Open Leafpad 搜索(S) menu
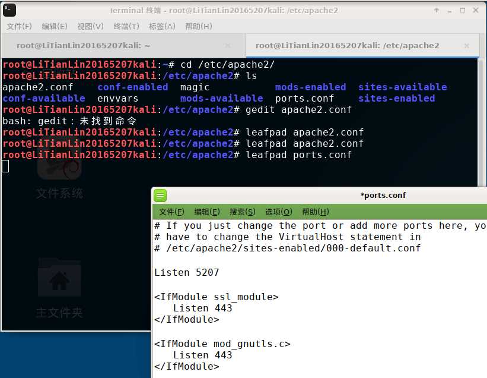Image resolution: width=487 pixels, height=378 pixels. pos(242,212)
